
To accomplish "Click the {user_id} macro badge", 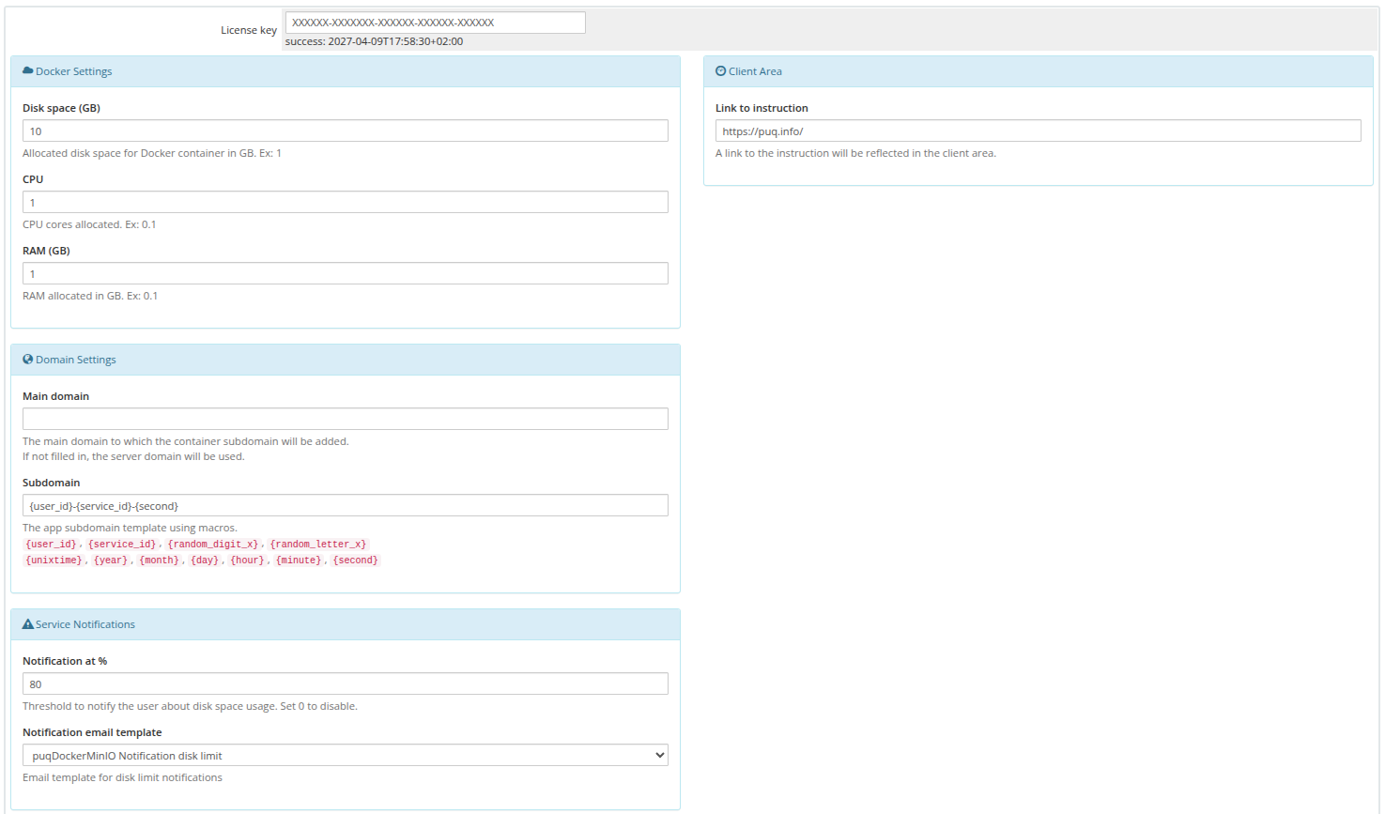I will (51, 544).
